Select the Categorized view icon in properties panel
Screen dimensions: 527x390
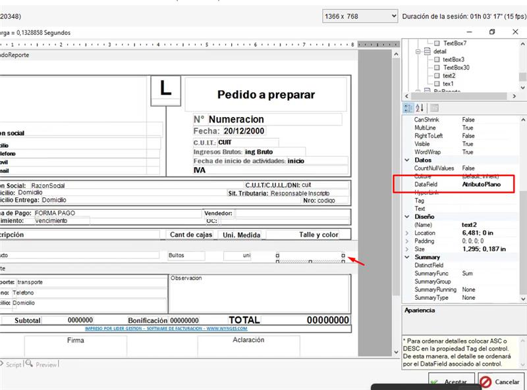coord(408,107)
